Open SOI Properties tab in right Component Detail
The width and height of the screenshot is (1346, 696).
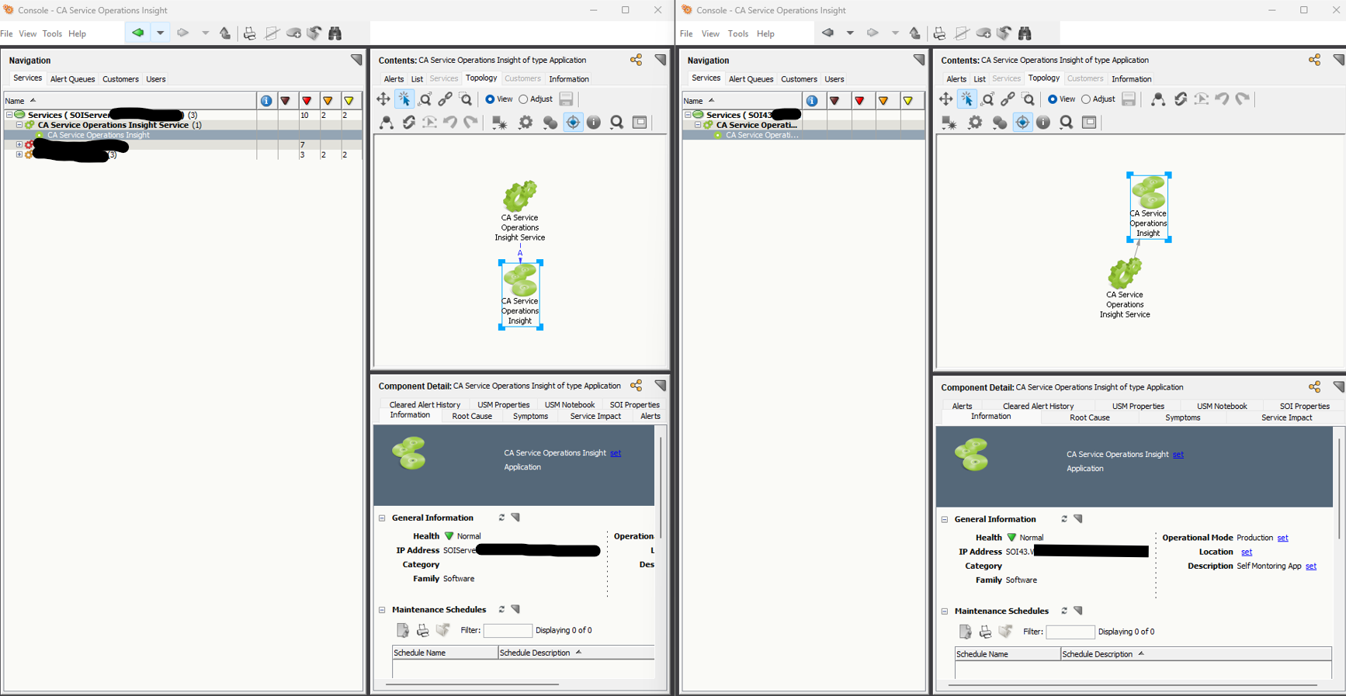click(1304, 407)
